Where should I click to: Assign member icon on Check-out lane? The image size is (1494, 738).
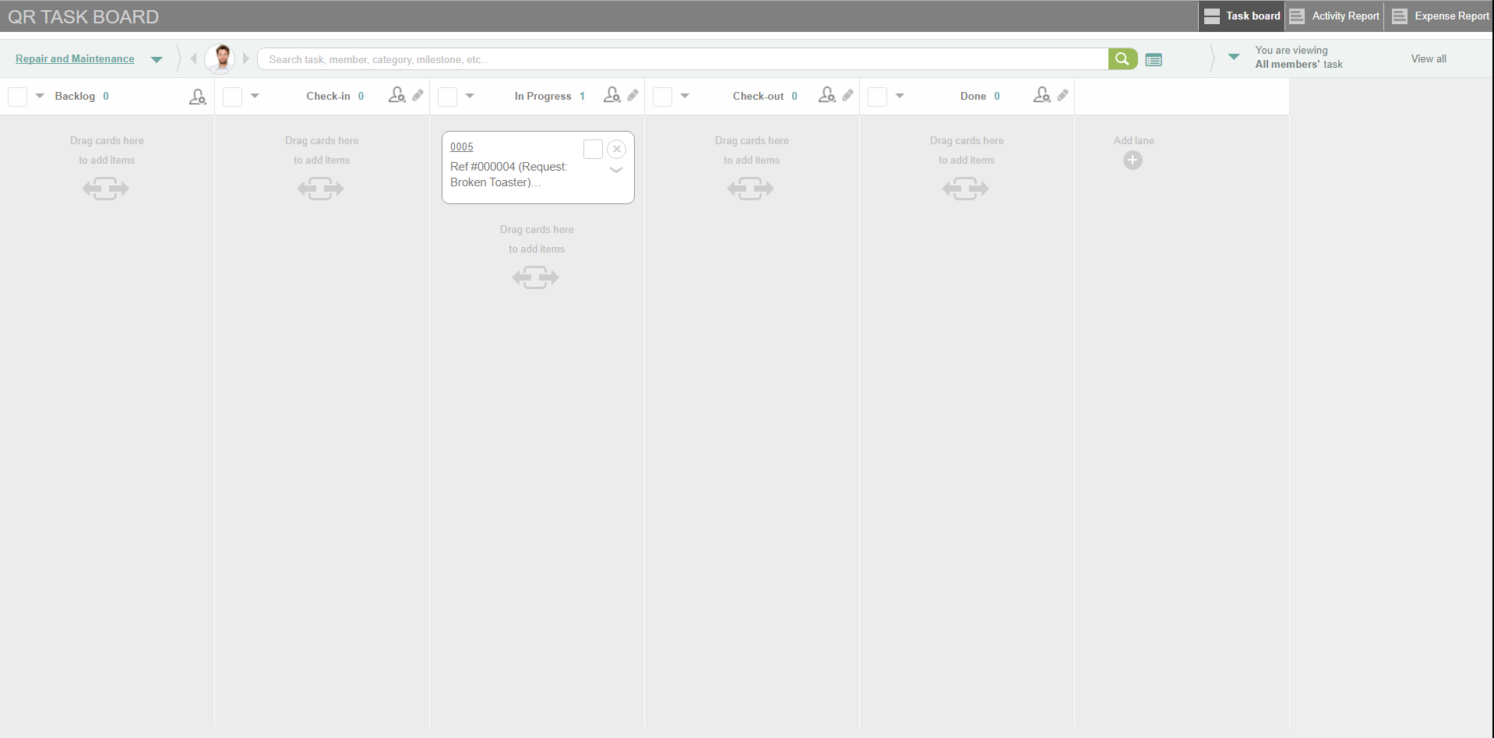(827, 95)
